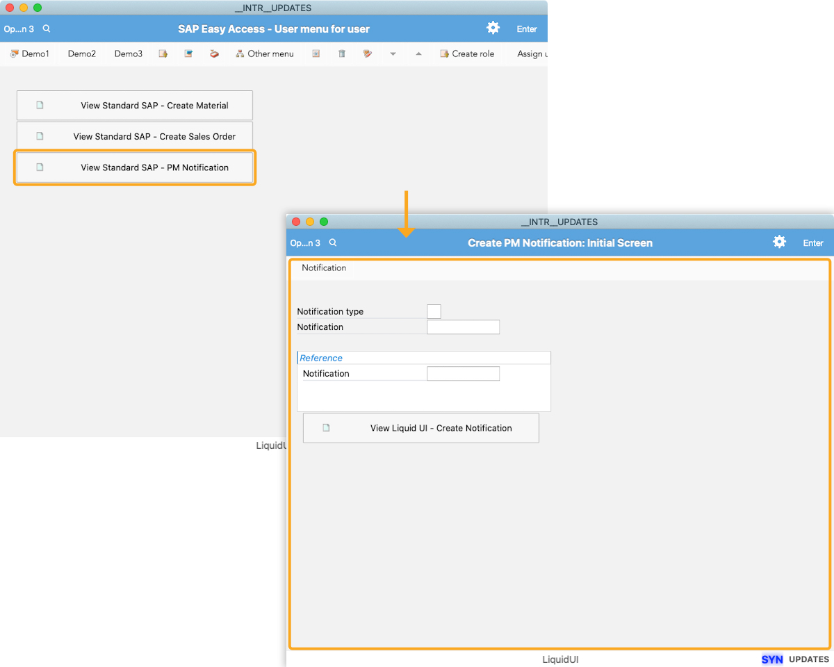The width and height of the screenshot is (834, 667).
Task: Open the Other menu toolbar item
Action: [x=265, y=53]
